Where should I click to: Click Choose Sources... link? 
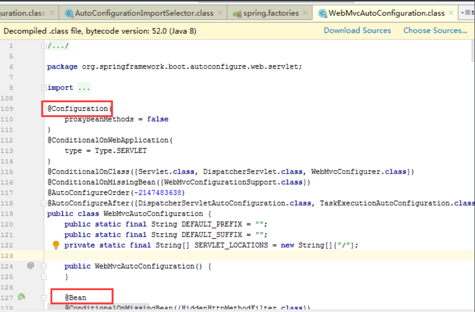click(435, 31)
